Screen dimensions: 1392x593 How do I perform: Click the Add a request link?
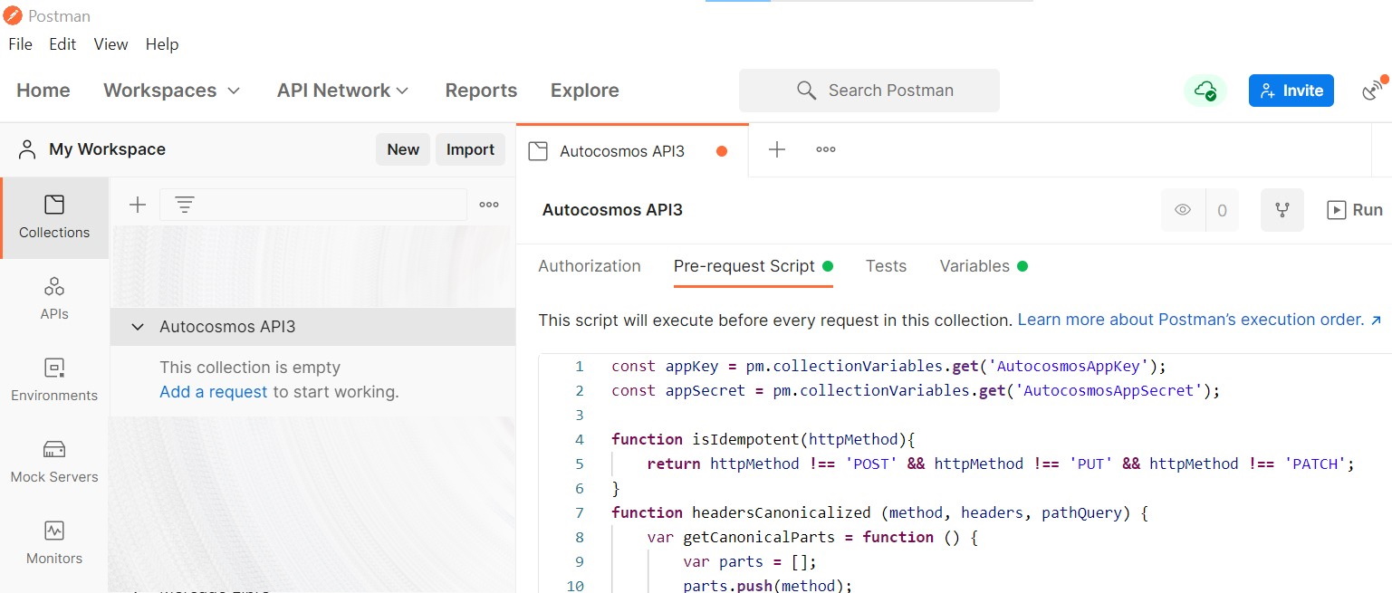[x=214, y=392]
